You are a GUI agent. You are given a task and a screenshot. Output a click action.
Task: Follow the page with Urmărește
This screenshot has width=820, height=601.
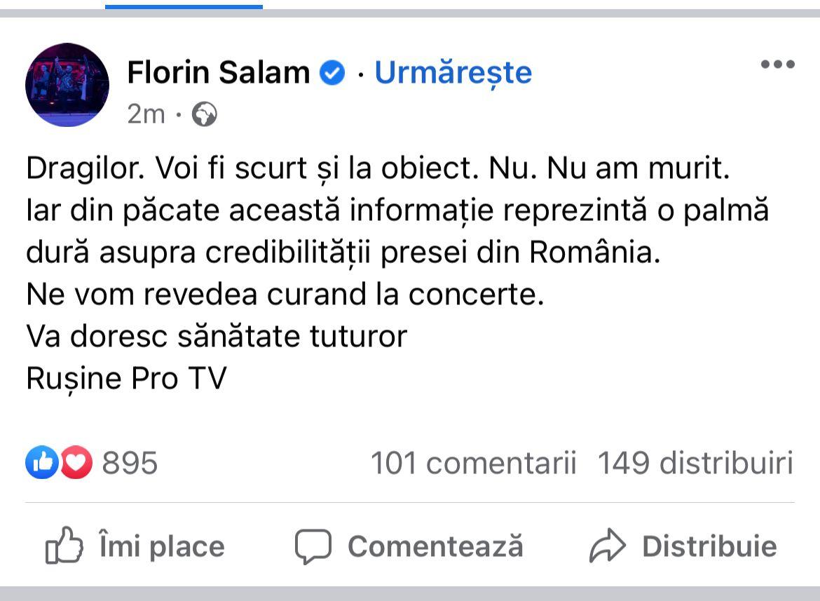(x=453, y=72)
